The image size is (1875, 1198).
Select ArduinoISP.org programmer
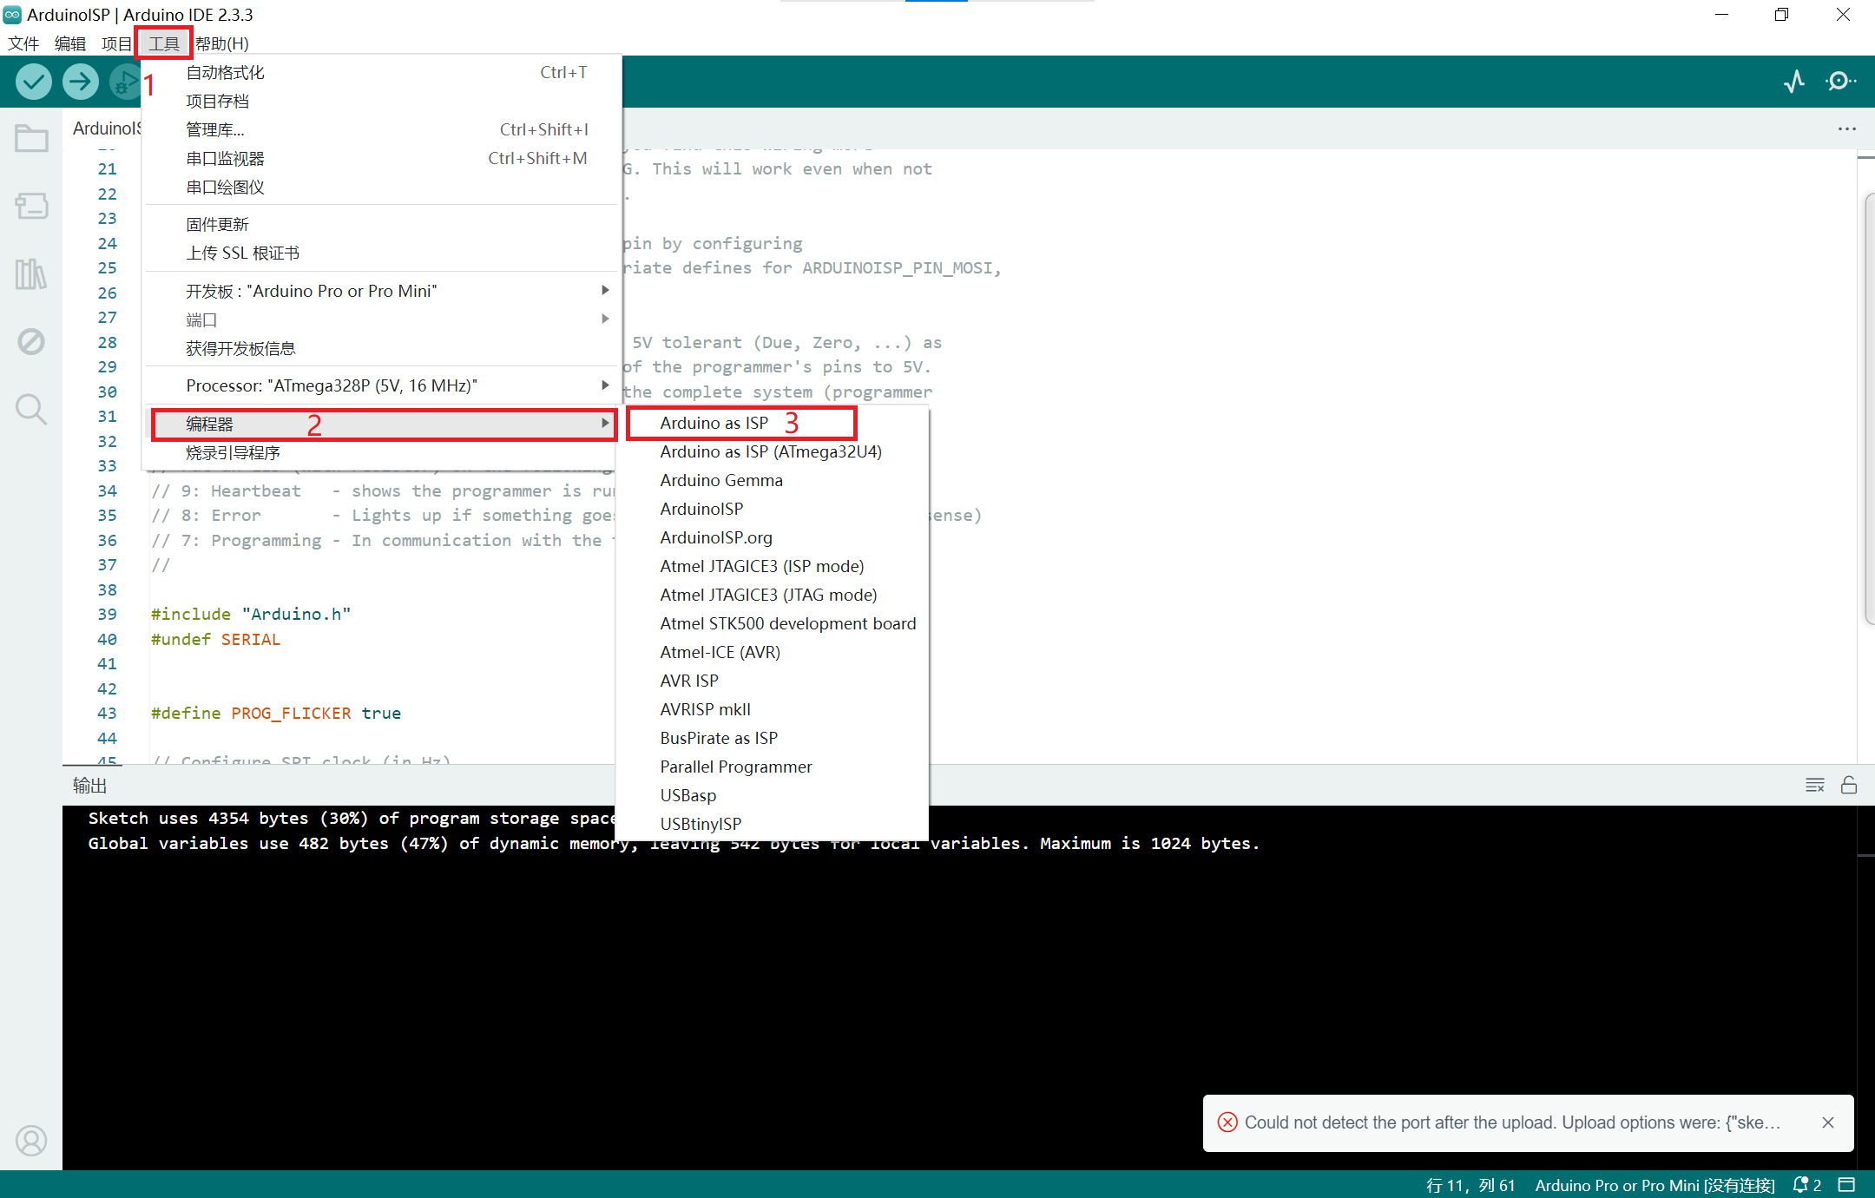[x=772, y=537]
